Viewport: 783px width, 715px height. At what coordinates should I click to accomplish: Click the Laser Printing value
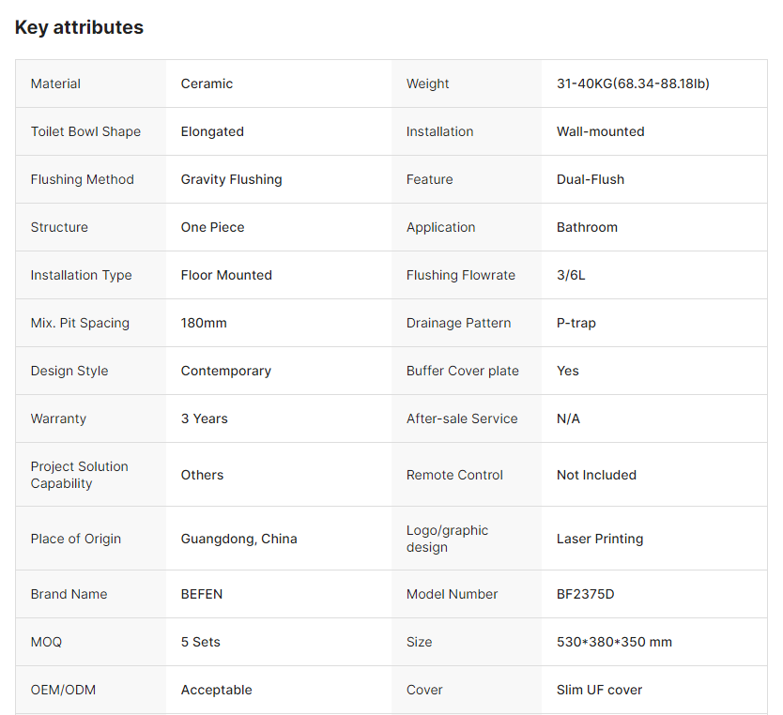(599, 539)
